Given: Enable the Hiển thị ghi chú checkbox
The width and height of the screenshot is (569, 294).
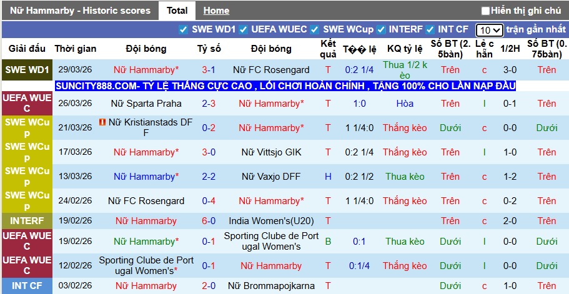Looking at the screenshot, I should tap(485, 11).
